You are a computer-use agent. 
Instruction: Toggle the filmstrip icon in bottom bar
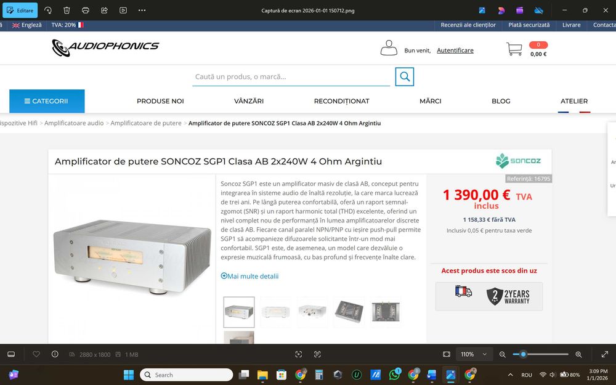click(x=11, y=354)
